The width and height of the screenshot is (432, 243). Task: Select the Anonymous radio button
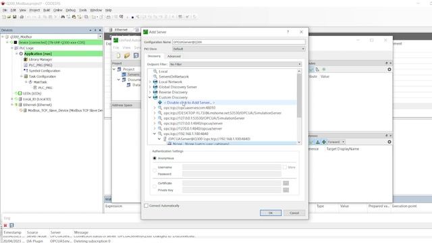[x=155, y=158]
